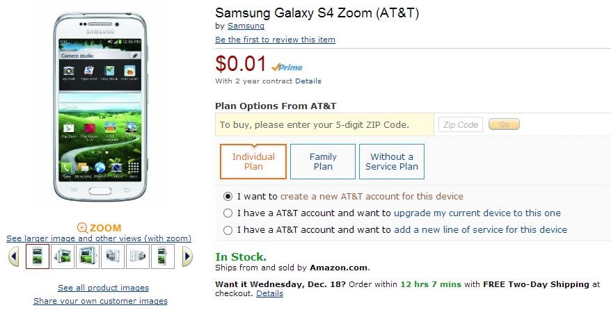
Task: Choose the 'upgrade my current device' radio button
Action: click(x=228, y=213)
